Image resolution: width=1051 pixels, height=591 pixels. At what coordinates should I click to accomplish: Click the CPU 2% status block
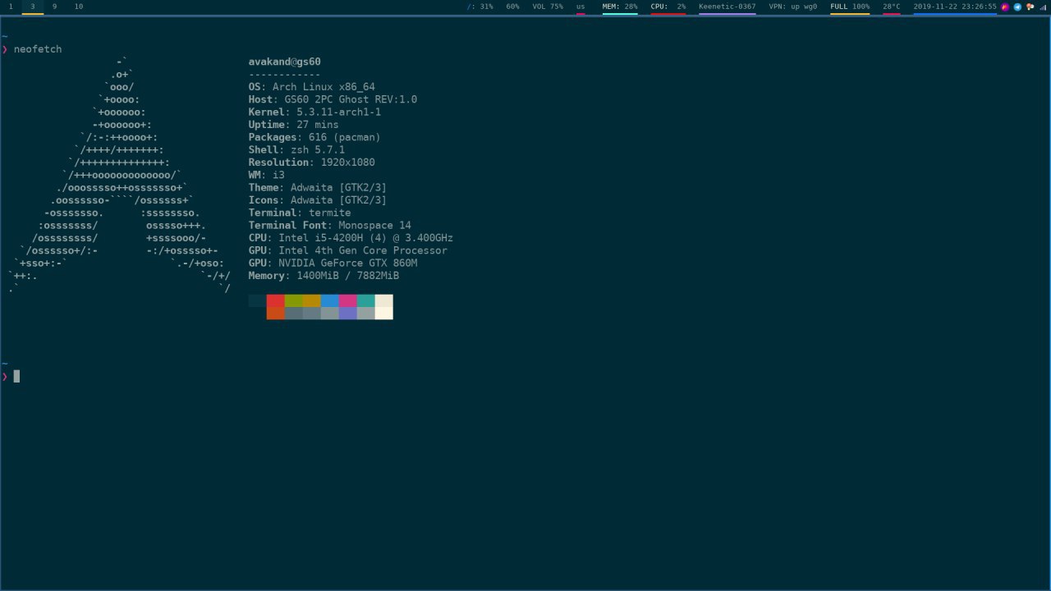coord(668,7)
